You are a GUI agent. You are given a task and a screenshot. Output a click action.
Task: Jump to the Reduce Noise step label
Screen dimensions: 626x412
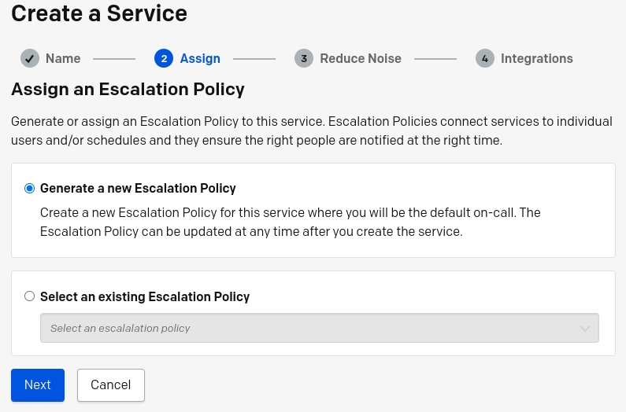point(361,59)
